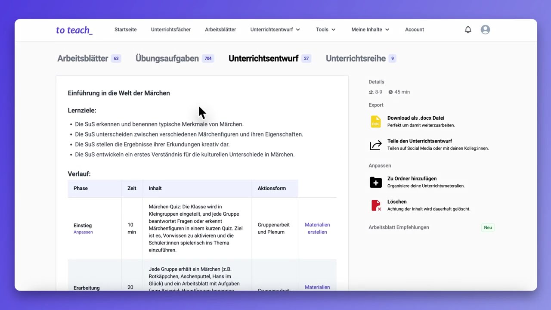The width and height of the screenshot is (551, 310).
Task: Click the red delete file icon
Action: click(376, 205)
